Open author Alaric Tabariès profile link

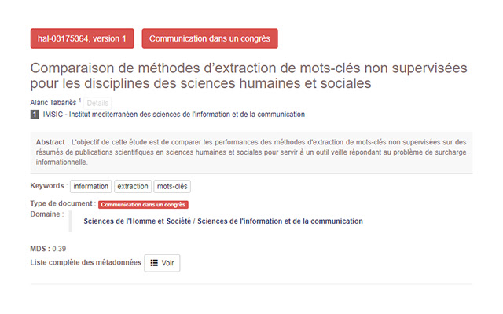pos(53,103)
